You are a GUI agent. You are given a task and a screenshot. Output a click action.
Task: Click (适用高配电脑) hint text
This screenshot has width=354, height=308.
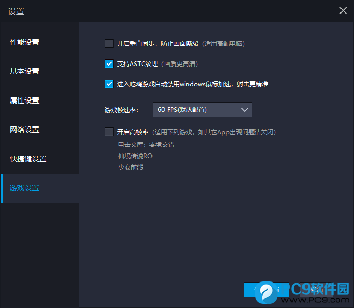pyautogui.click(x=223, y=44)
